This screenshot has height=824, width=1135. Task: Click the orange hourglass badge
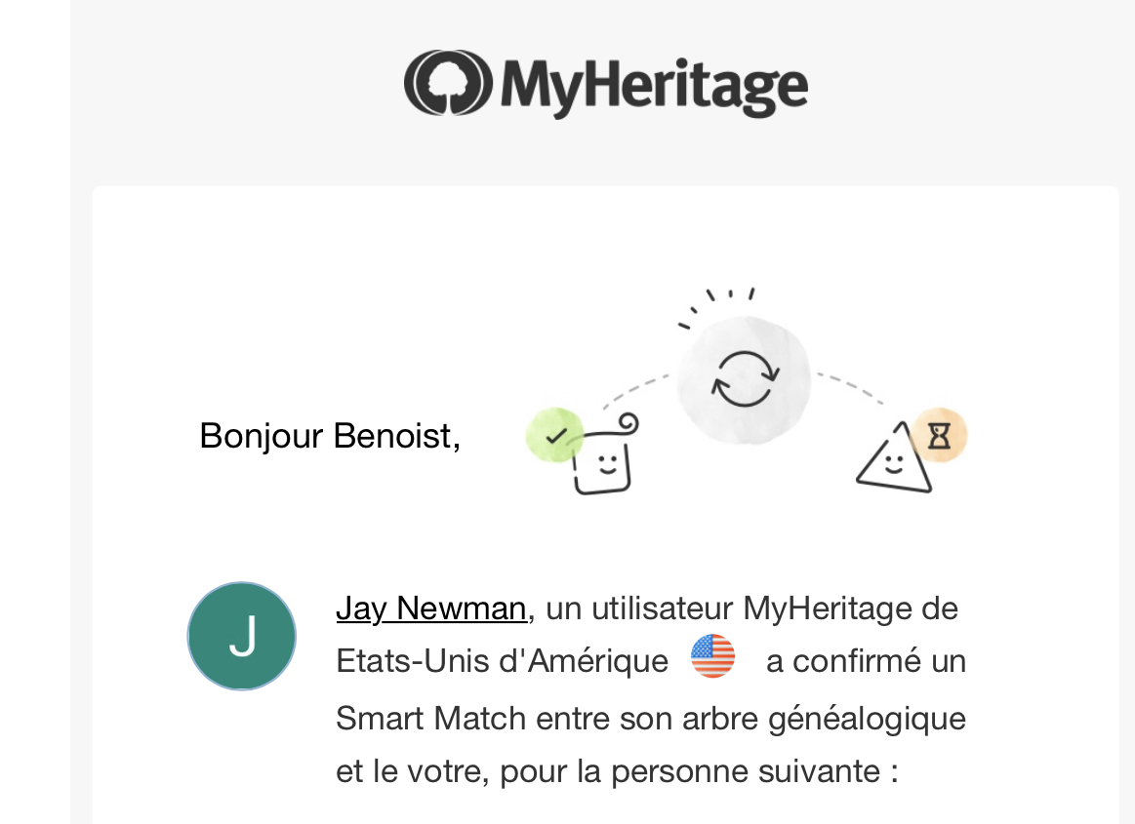(x=939, y=435)
